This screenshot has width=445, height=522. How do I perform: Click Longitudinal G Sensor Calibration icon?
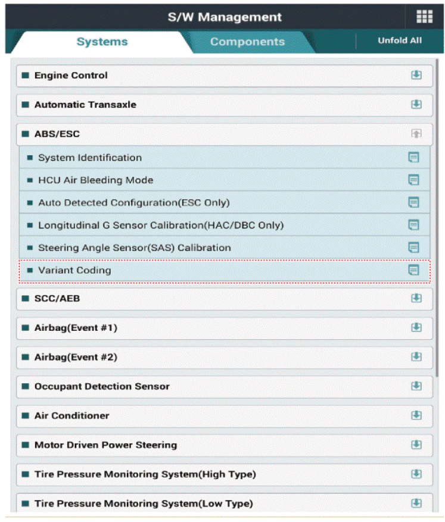[413, 225]
